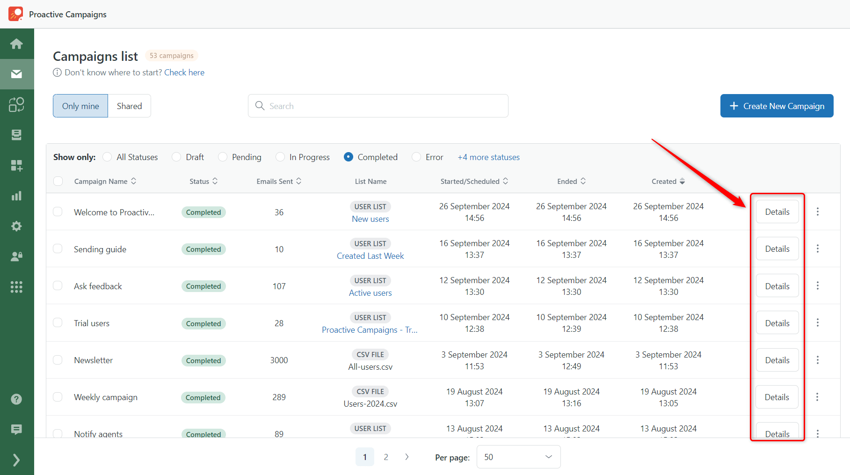The width and height of the screenshot is (850, 475).
Task: Open the chat feedback sidebar icon
Action: (x=16, y=430)
